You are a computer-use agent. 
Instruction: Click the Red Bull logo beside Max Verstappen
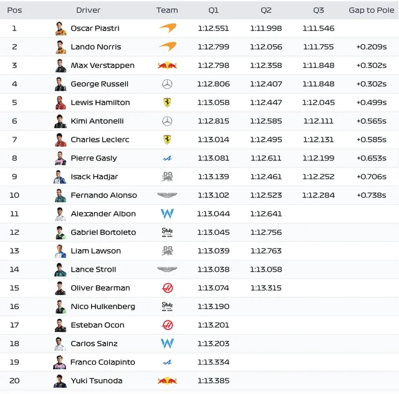[x=167, y=66]
